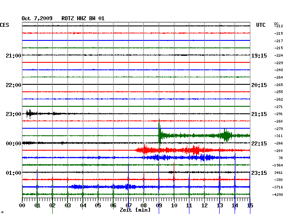Click the minute axis tick label '10'
285x217 pixels.
[x=174, y=206]
